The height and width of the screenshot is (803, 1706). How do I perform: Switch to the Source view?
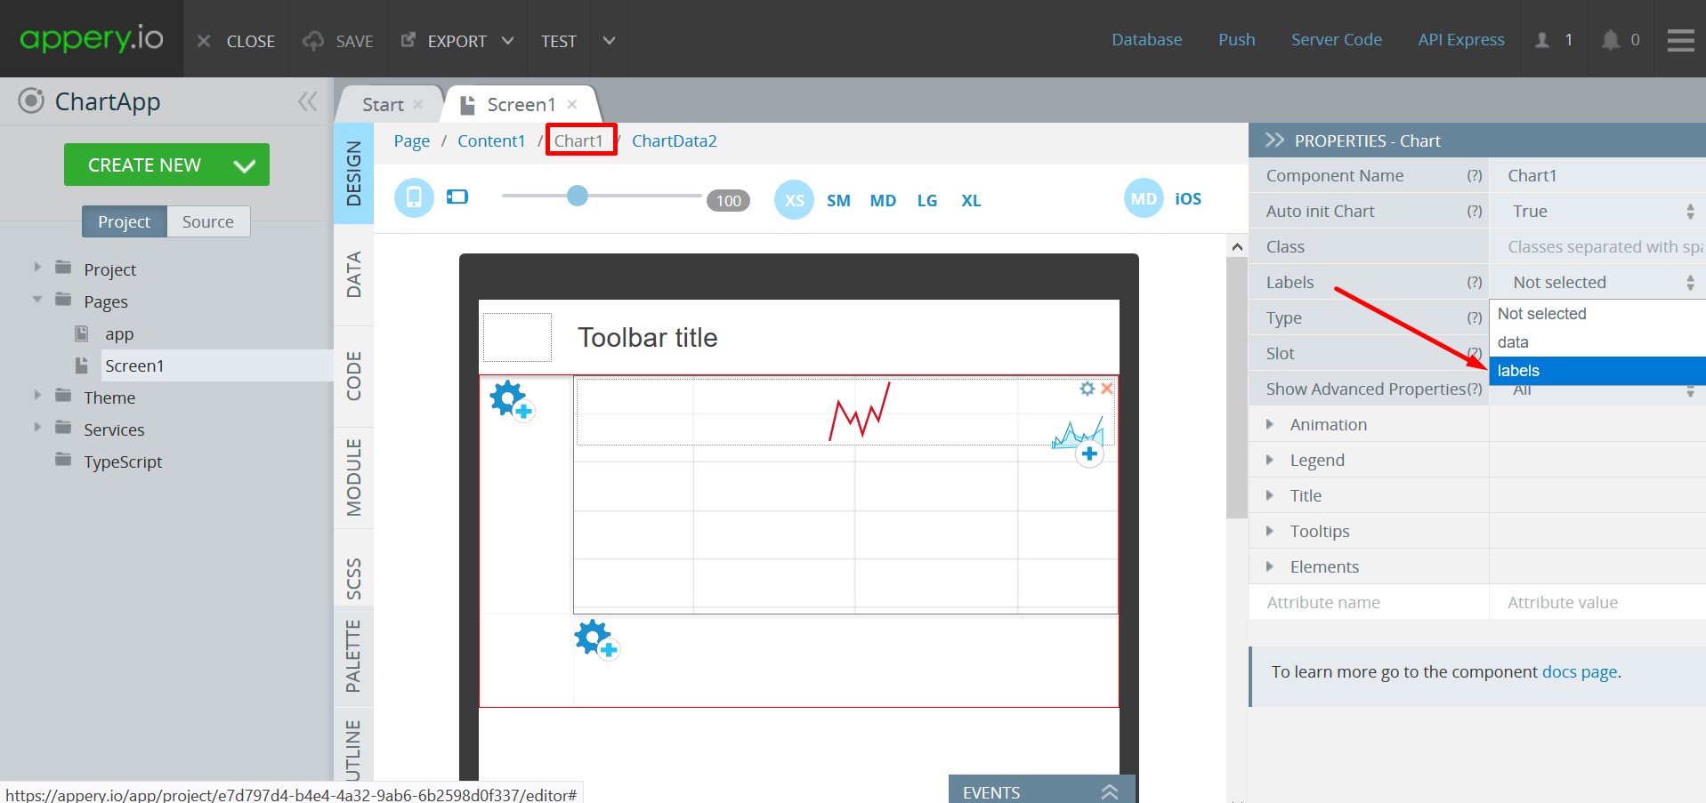(208, 221)
